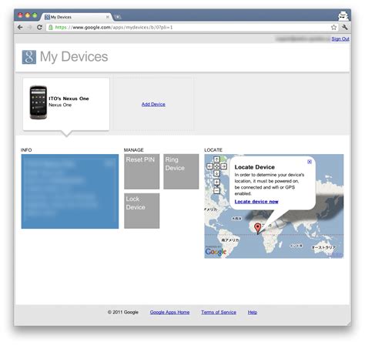Close the Locate Device popup
This screenshot has width=365, height=345.
[310, 162]
